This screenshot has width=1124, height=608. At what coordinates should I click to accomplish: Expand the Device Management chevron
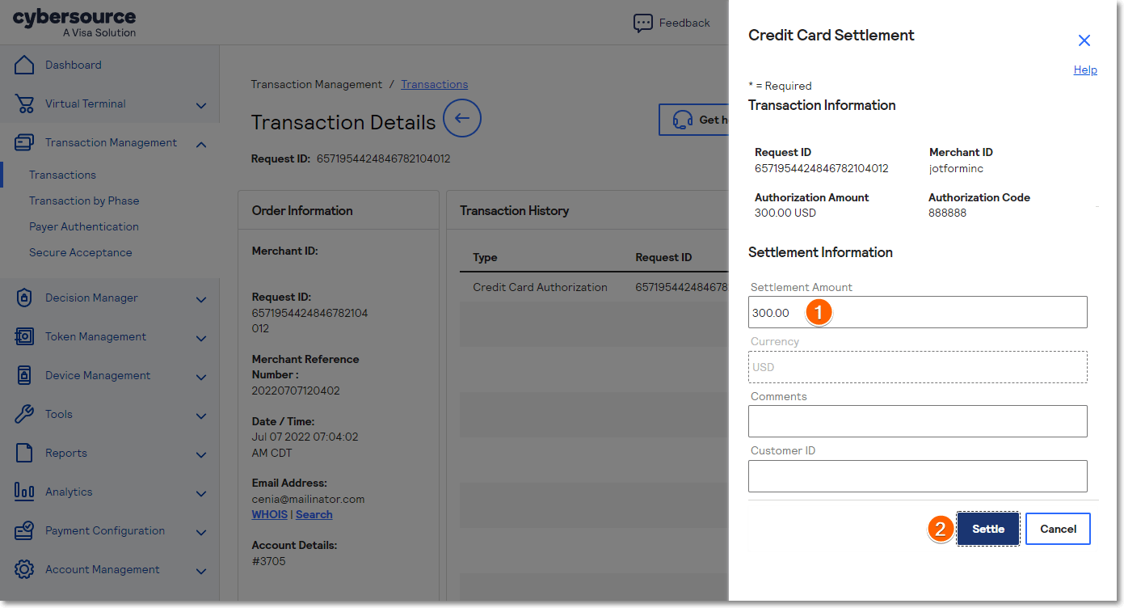(201, 377)
